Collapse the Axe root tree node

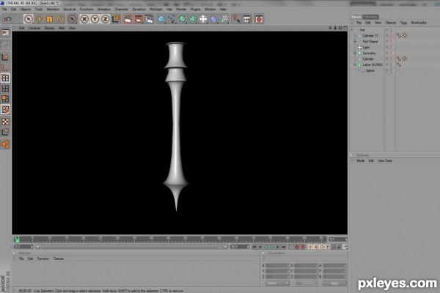pyautogui.click(x=352, y=30)
